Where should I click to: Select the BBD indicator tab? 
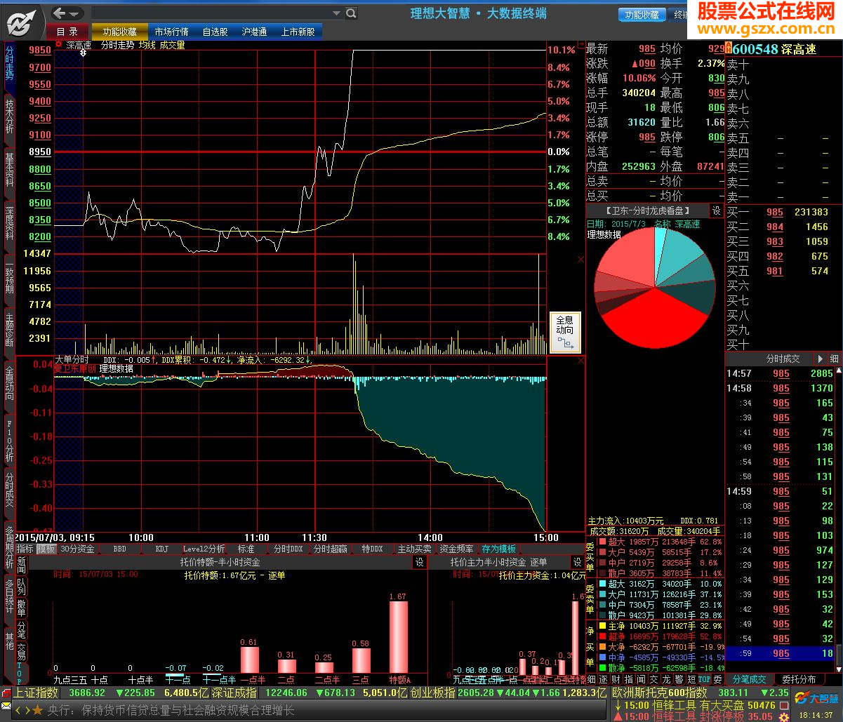(119, 549)
